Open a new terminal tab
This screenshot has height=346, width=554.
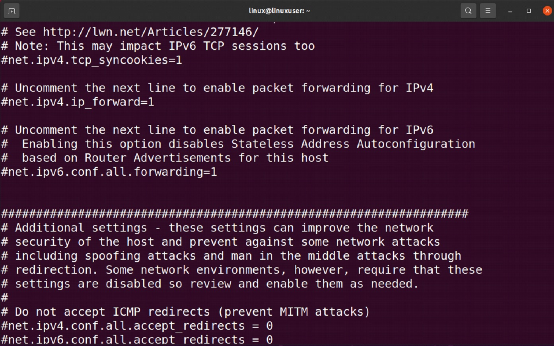tap(12, 11)
